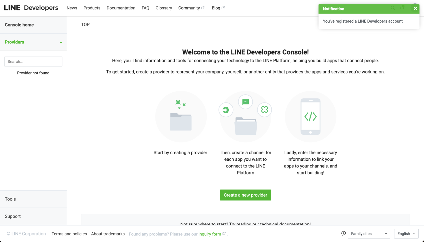Open Tools in the sidebar
Screen dimensions: 424x242
(x=33, y=199)
